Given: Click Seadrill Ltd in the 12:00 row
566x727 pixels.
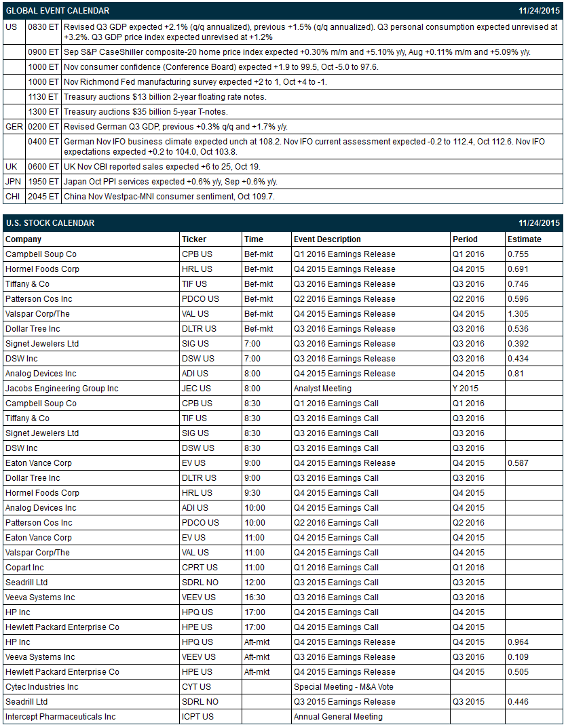Looking at the screenshot, I should (26, 583).
